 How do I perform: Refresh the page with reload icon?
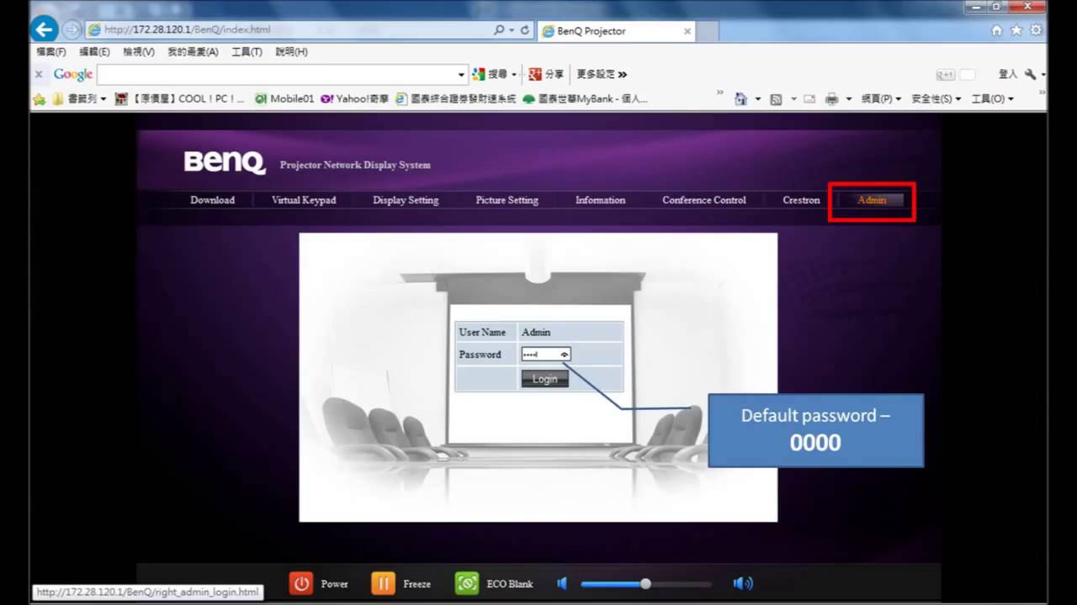525,29
